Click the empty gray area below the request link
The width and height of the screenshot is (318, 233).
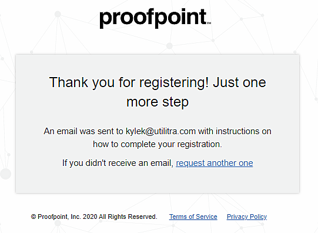click(x=158, y=181)
